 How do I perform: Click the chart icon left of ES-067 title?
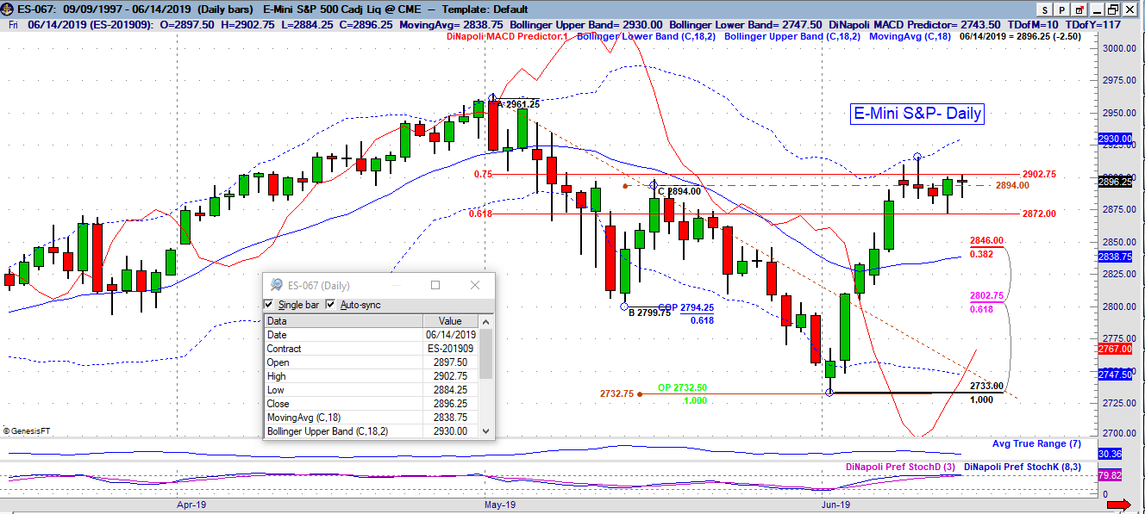point(8,9)
